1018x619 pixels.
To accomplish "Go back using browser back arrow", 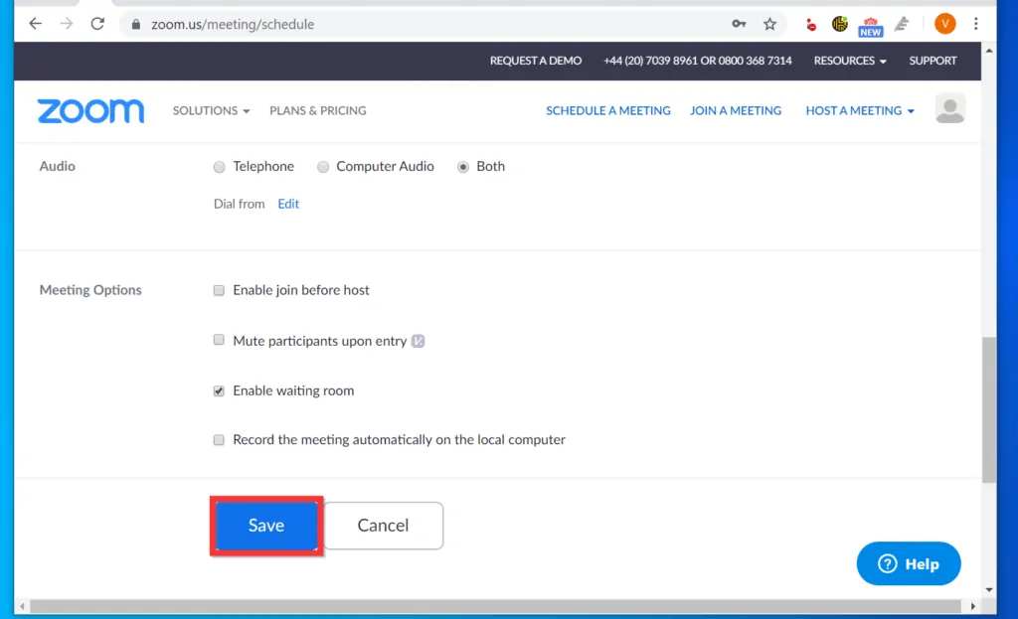I will 35,24.
